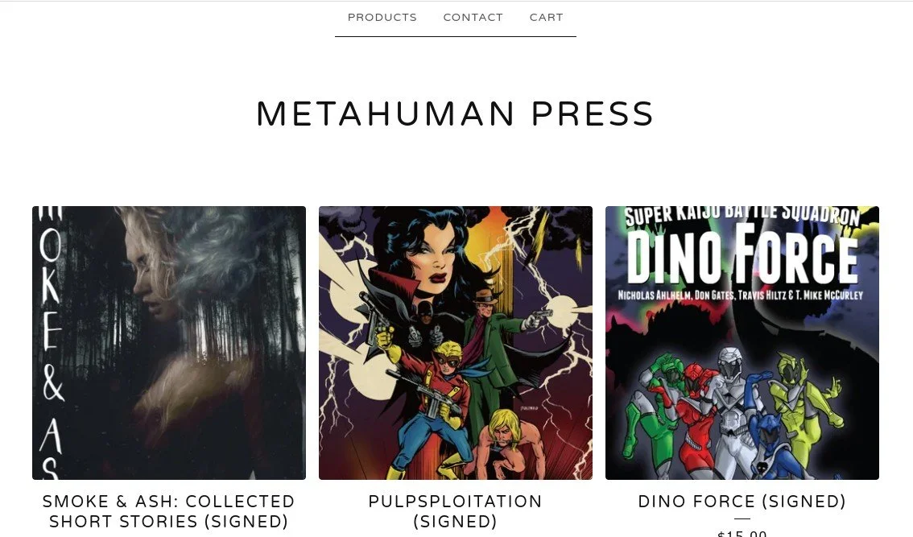Click the Pulpsploitation (Signed) product title

[456, 511]
